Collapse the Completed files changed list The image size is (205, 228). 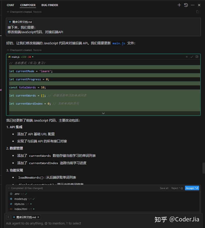(x=9, y=188)
